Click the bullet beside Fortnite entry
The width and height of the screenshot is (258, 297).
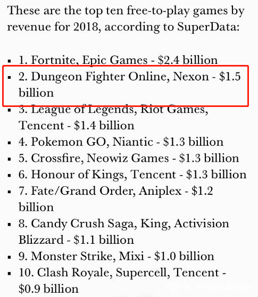[x=10, y=61]
